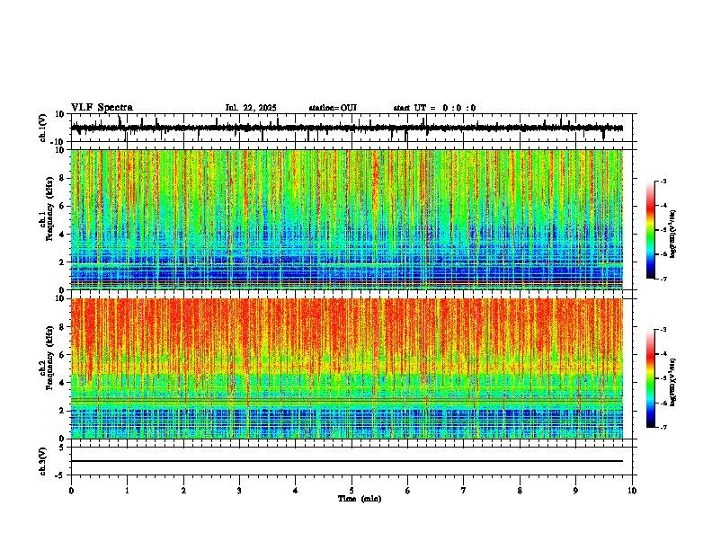The width and height of the screenshot is (712, 550).
Task: Click '-3' label on ch.1 color bar
Action: (x=663, y=181)
